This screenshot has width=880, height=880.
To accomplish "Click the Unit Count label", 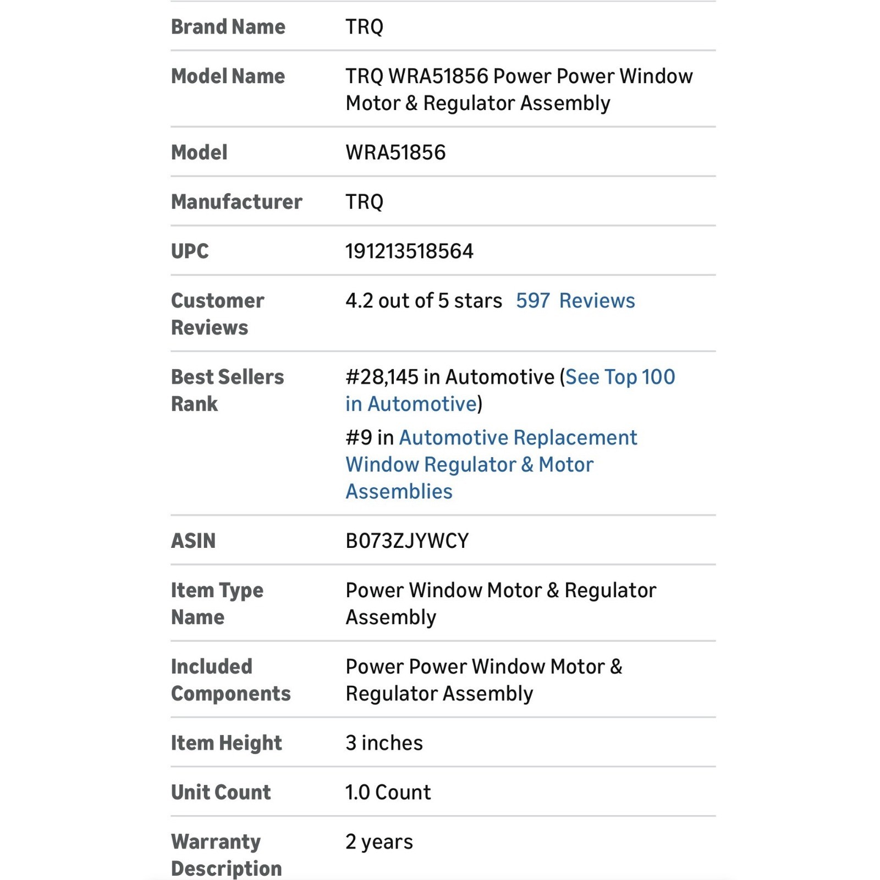I will (x=221, y=793).
